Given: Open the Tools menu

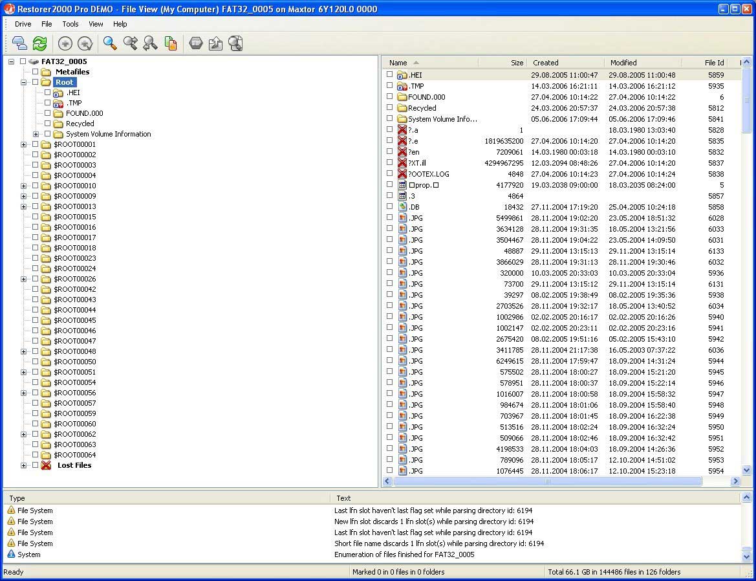Looking at the screenshot, I should [x=70, y=24].
